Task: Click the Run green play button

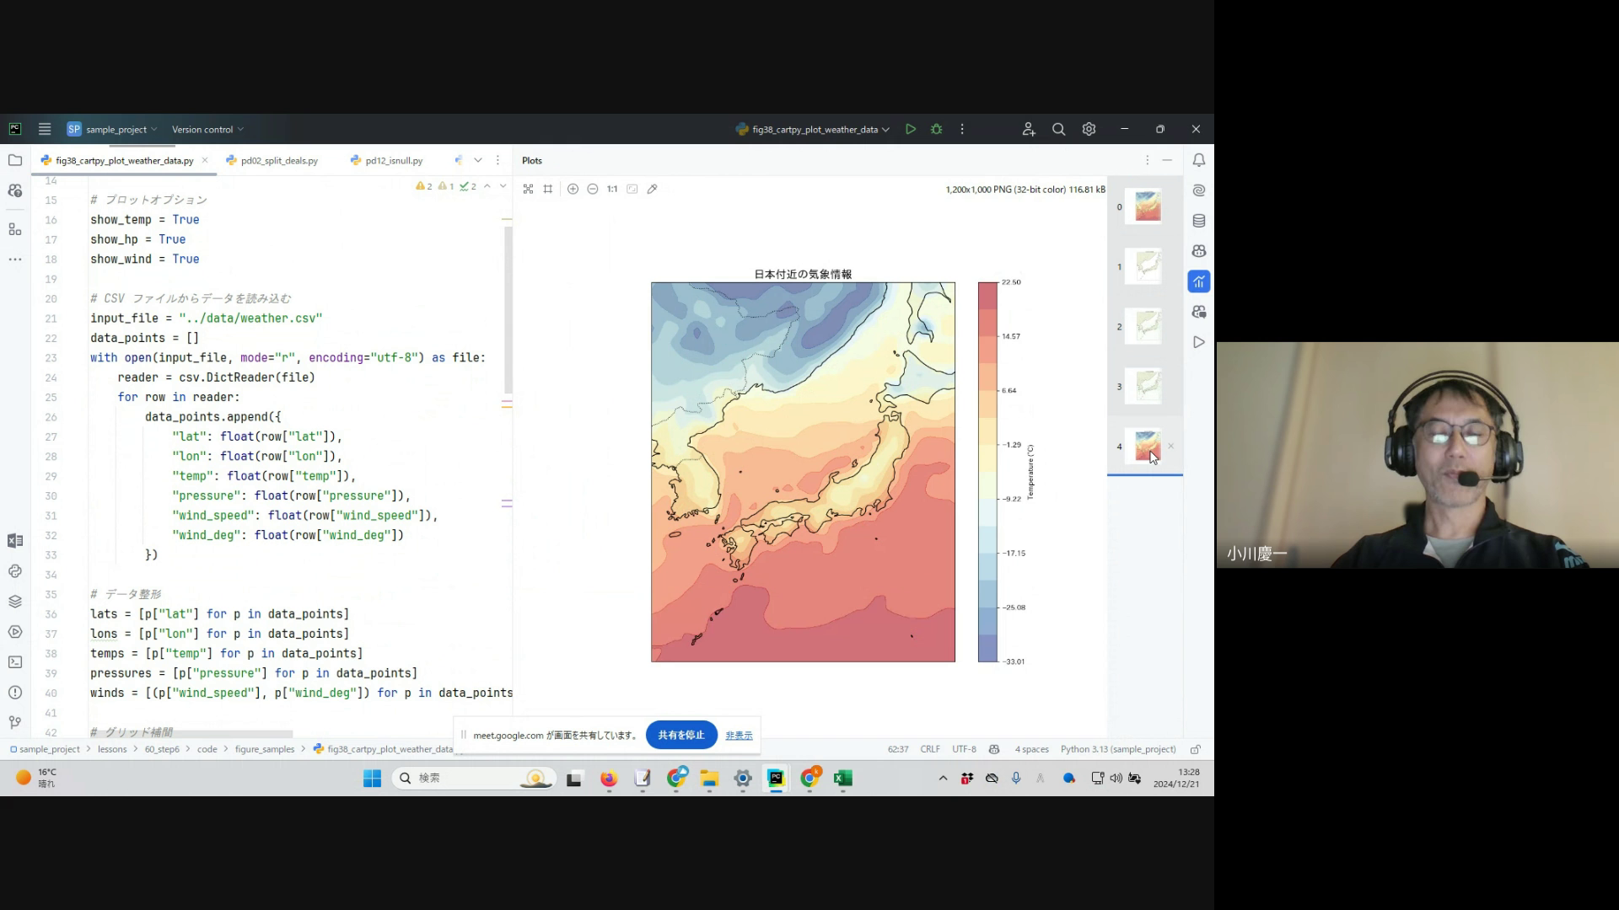Action: 911,129
